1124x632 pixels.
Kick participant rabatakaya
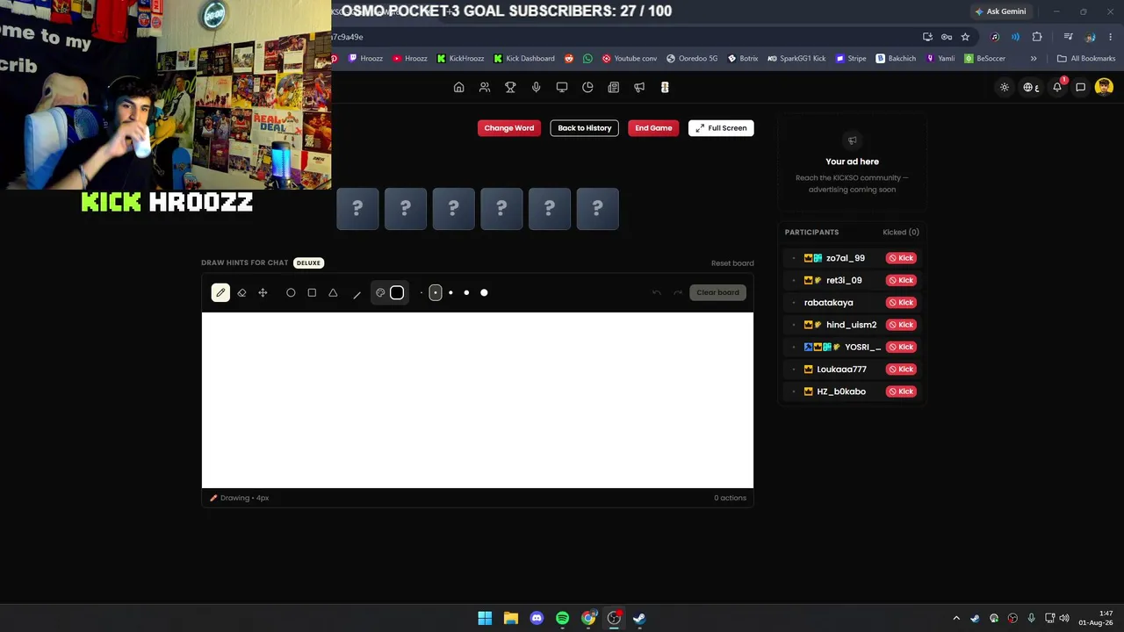901,303
